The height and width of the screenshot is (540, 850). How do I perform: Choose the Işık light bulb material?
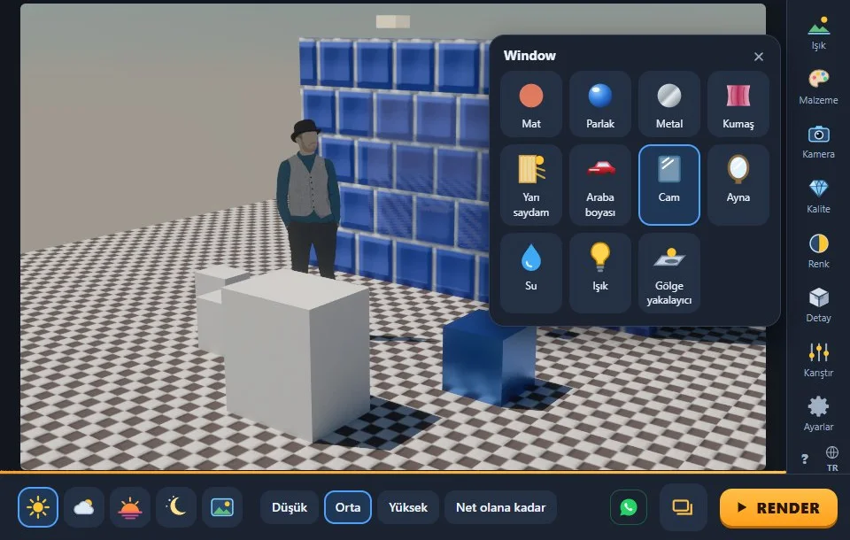pos(599,273)
